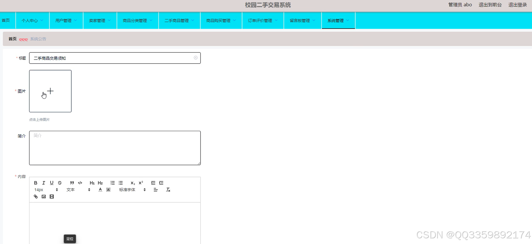Open the 留言板管理 menu

point(303,21)
